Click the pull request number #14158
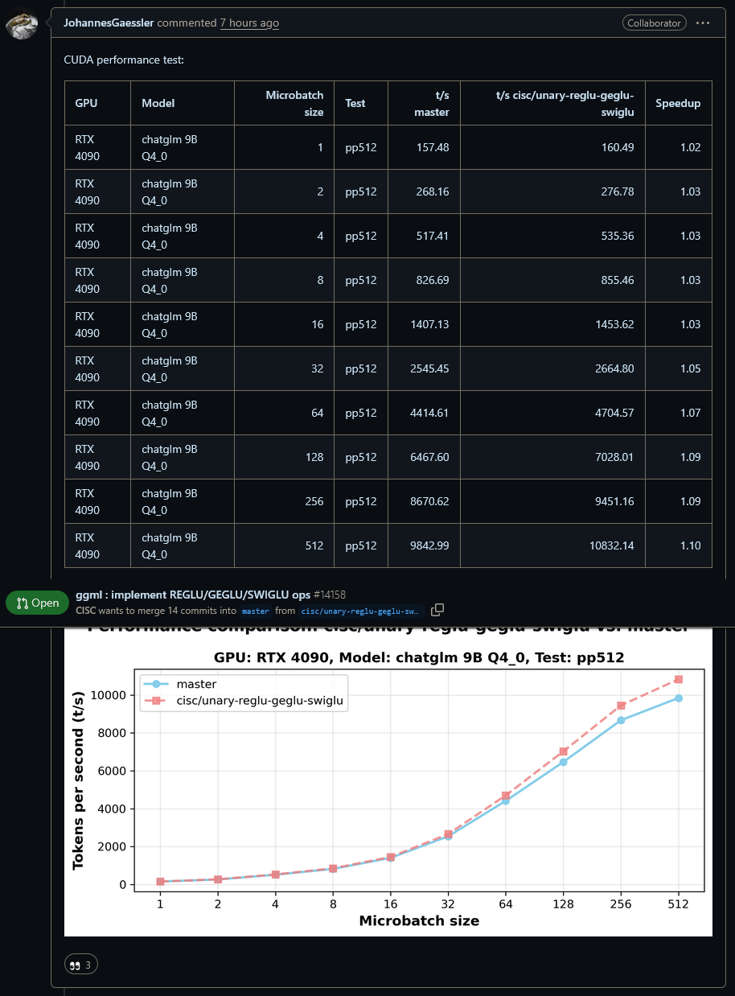Screen dimensions: 735x996 click(330, 595)
